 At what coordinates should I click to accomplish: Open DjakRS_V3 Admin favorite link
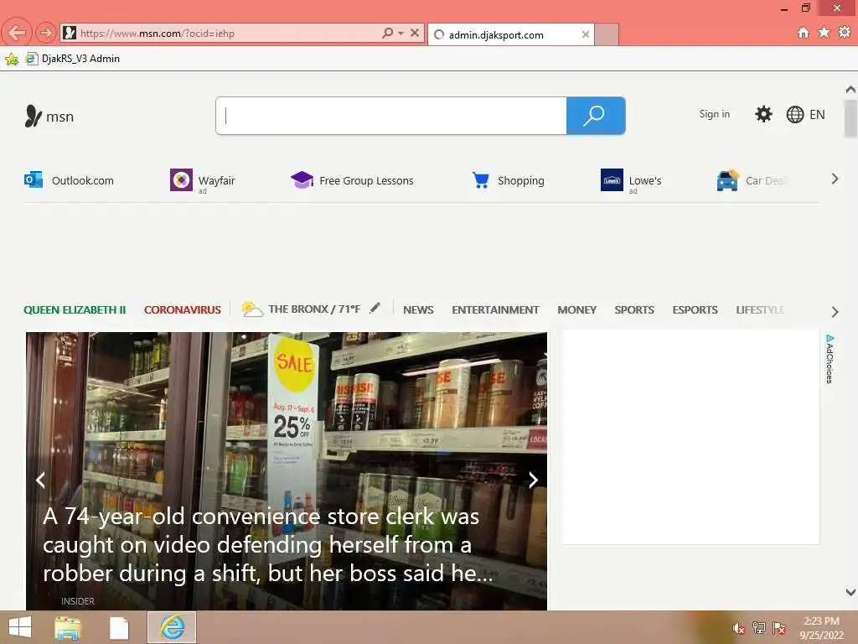[74, 59]
